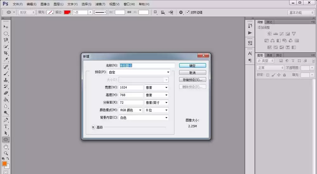This screenshot has width=317, height=174.
Task: Toggle lock image pixels
Action: [273, 75]
